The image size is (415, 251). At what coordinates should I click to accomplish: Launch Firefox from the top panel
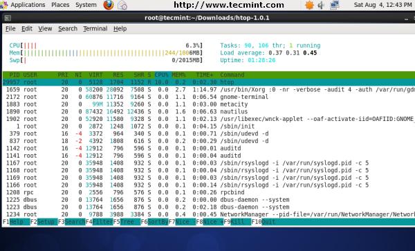(109, 5)
